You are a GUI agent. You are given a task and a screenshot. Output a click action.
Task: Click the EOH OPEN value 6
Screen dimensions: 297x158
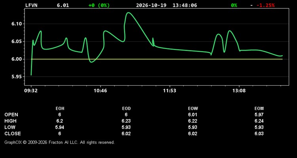tap(60, 115)
